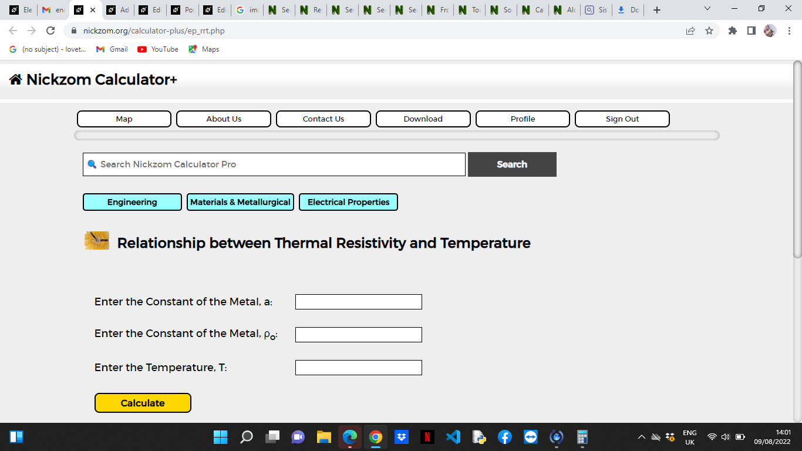Switch to the 'Re' tab

310,10
